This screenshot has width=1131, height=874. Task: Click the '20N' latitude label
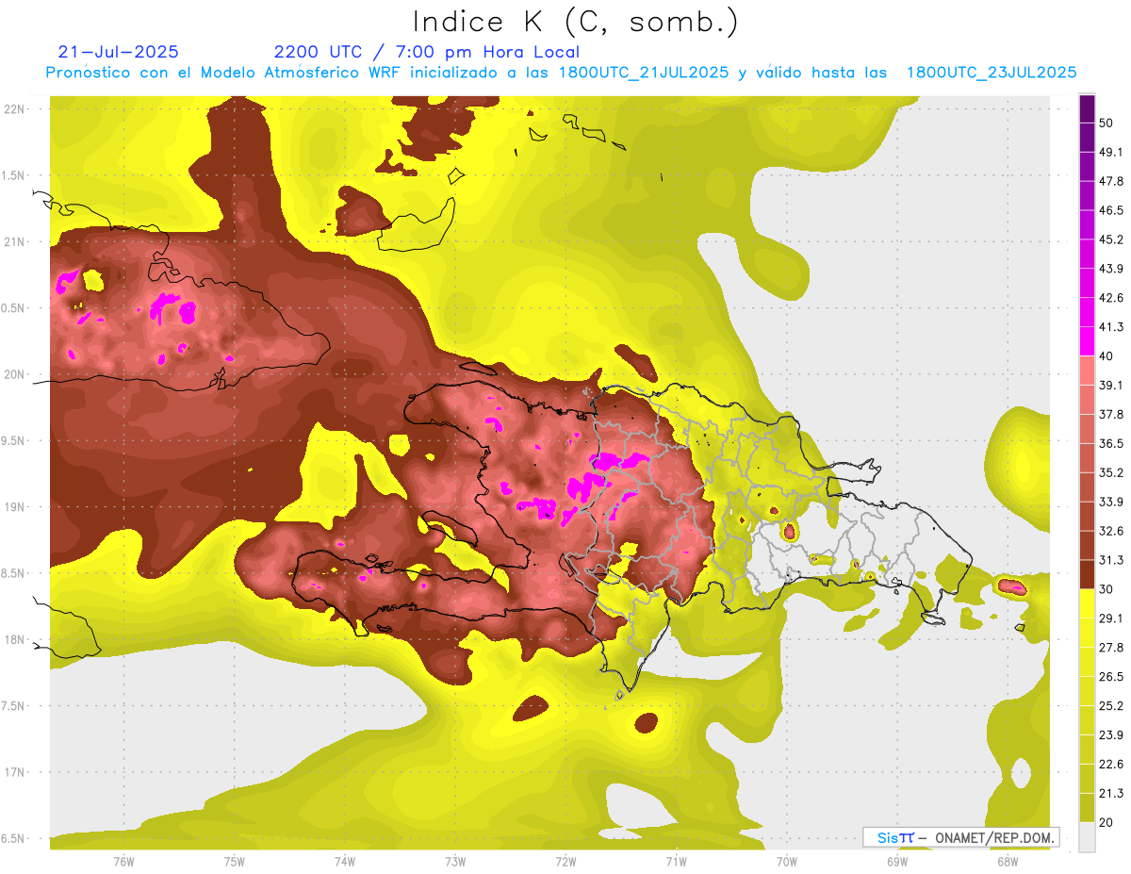pyautogui.click(x=16, y=374)
